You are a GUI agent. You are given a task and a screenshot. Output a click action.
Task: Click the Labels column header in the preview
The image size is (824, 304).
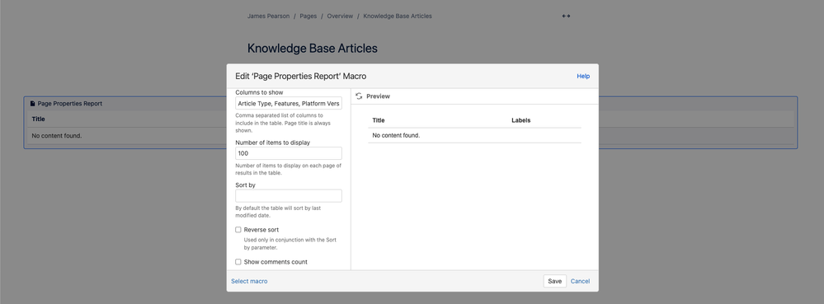520,120
